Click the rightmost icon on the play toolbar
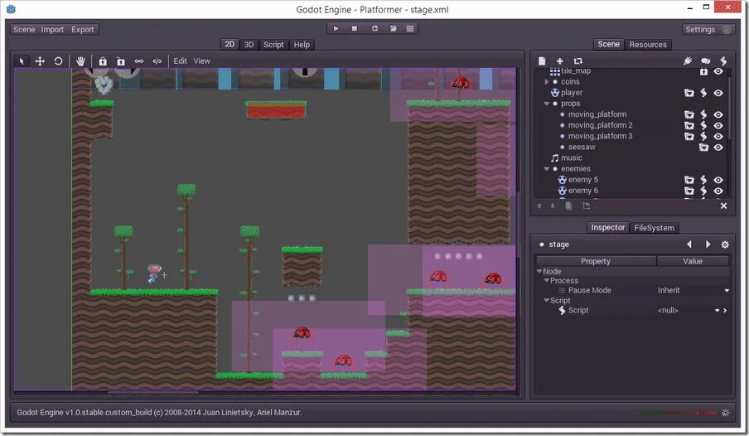The height and width of the screenshot is (436, 749). [410, 29]
